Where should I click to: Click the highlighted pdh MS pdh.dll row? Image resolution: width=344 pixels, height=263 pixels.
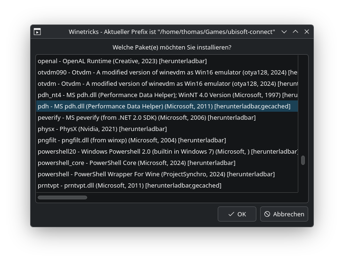167,106
